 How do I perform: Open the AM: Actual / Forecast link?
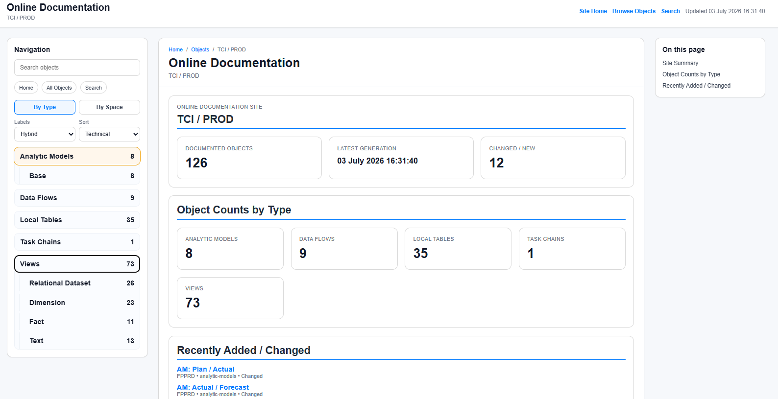click(x=213, y=387)
